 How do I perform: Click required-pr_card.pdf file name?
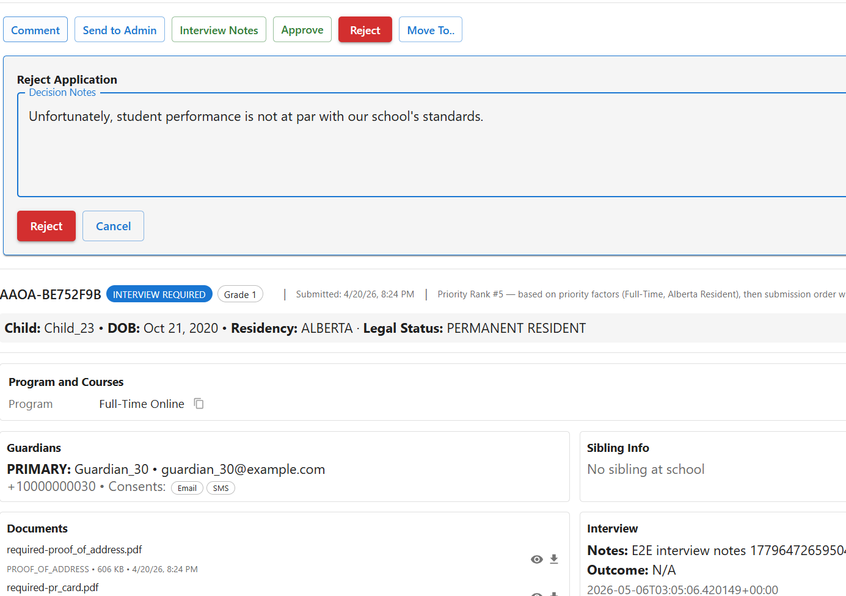[53, 587]
